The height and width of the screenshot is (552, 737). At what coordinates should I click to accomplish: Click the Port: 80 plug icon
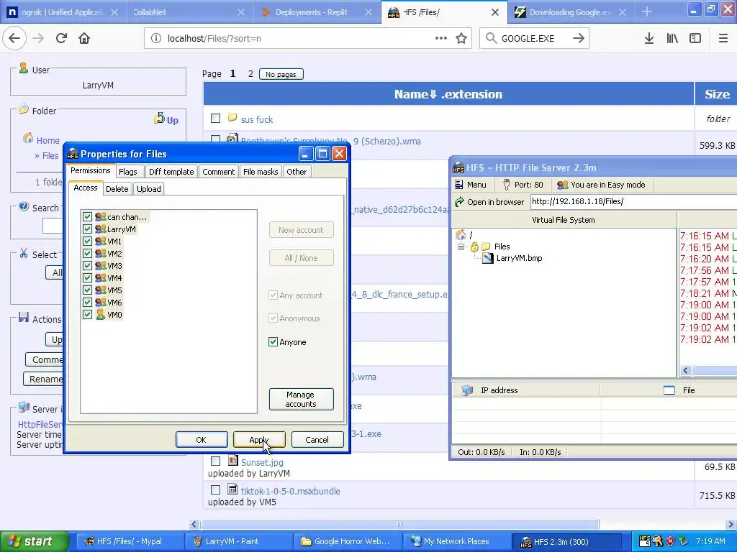click(506, 185)
